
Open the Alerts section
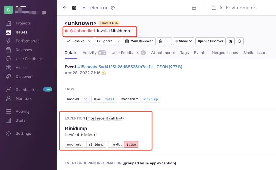[x=21, y=68]
